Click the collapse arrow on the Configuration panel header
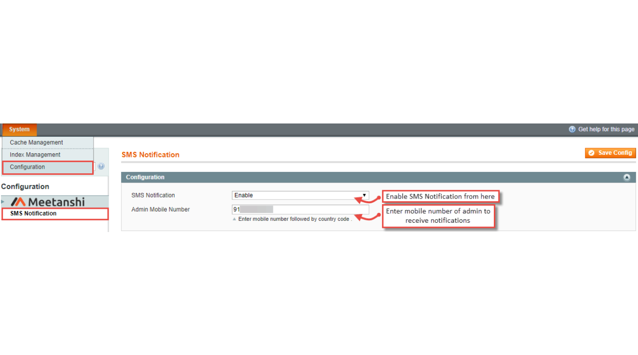 coord(627,177)
